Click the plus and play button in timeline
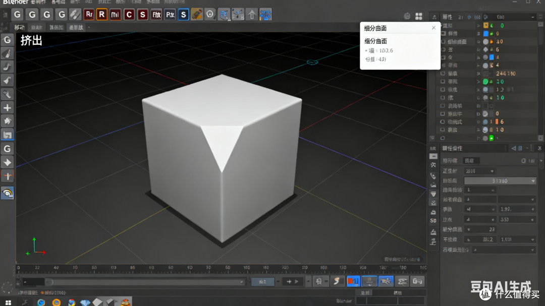545x306 pixels. 292,282
